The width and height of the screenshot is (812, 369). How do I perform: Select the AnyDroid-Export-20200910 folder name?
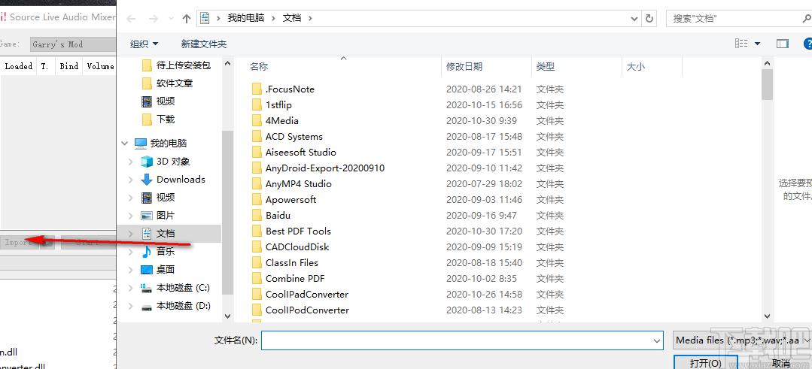(x=325, y=168)
